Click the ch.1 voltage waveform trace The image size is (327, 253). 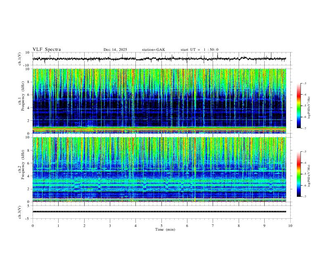coord(159,59)
